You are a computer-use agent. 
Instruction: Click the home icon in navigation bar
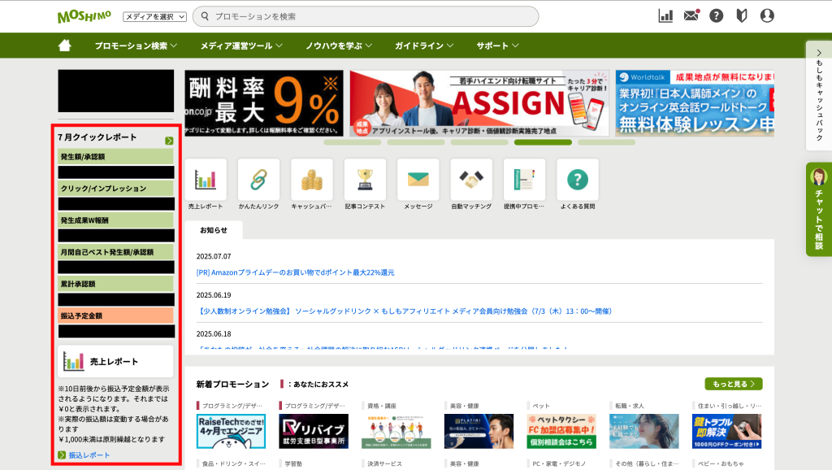click(x=65, y=46)
